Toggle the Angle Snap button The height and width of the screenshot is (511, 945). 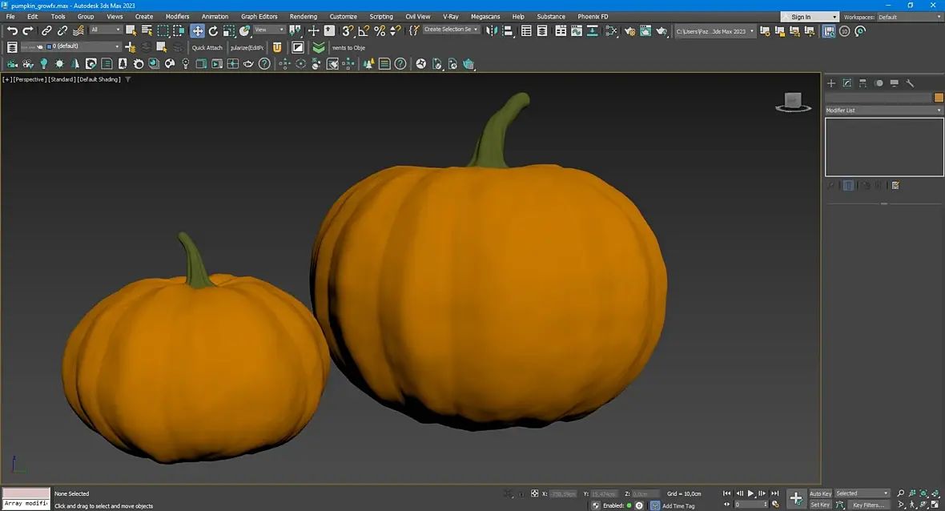click(x=364, y=30)
